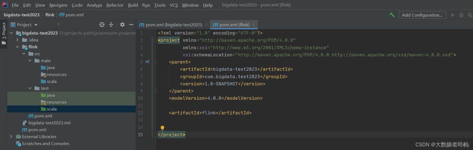Click the Collapse All icon in Project panel
The image size is (473, 150).
(111, 25)
